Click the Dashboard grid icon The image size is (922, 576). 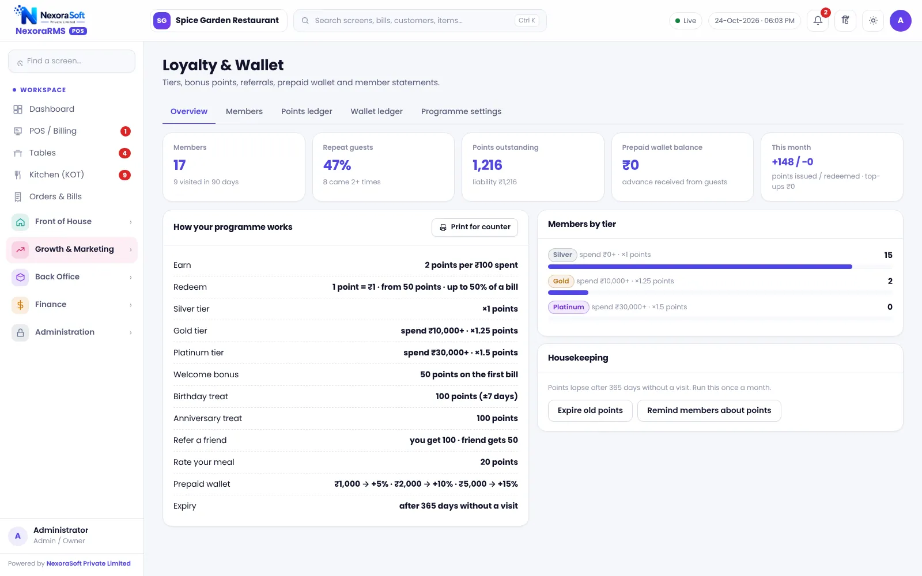tap(18, 109)
